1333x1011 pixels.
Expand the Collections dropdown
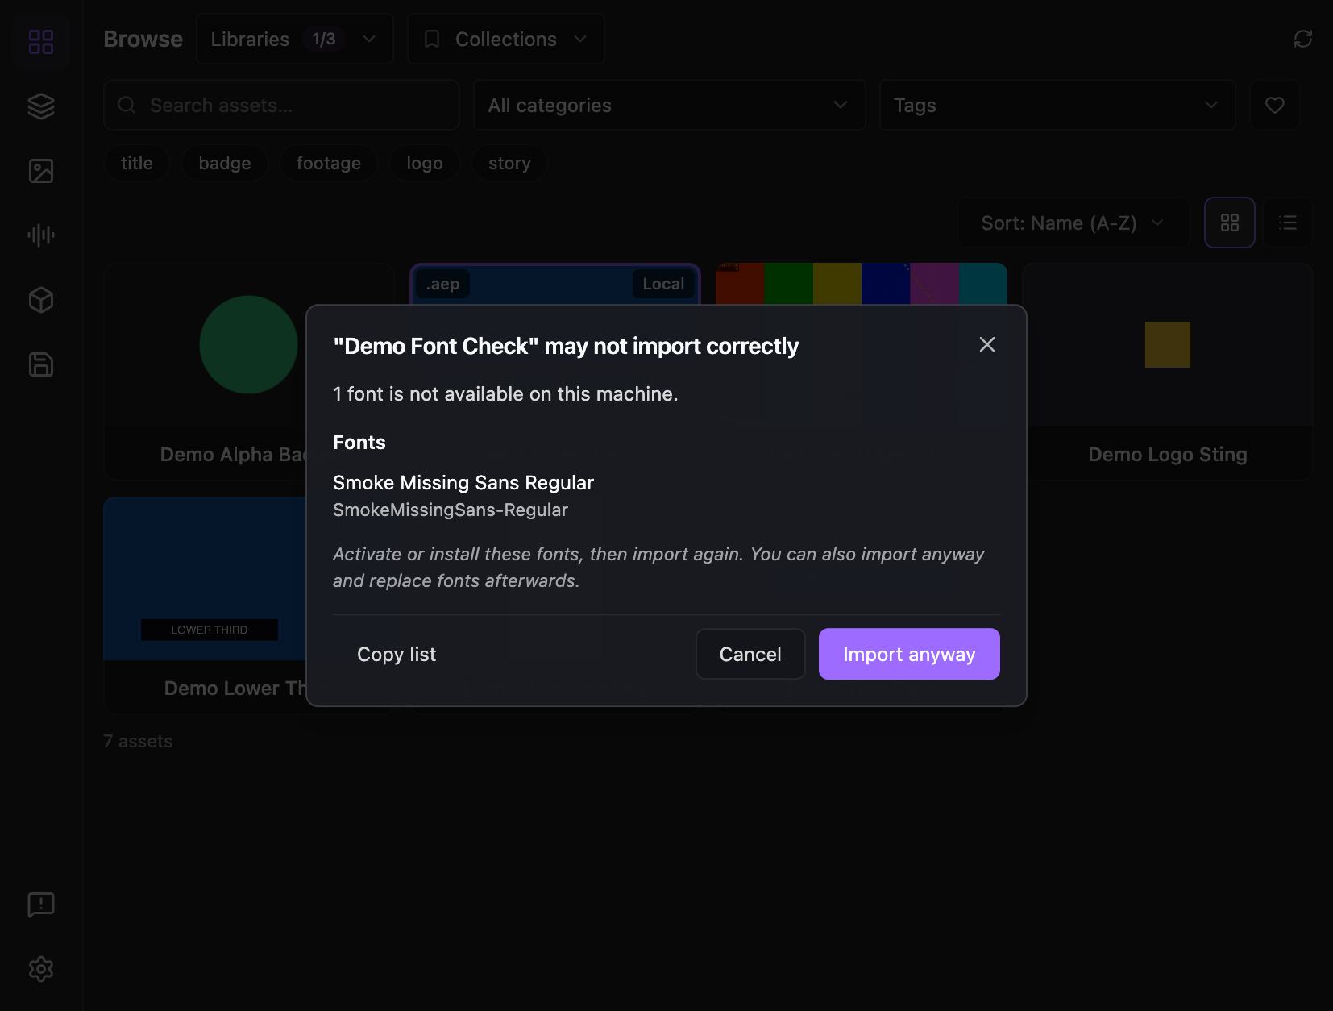[x=506, y=39]
